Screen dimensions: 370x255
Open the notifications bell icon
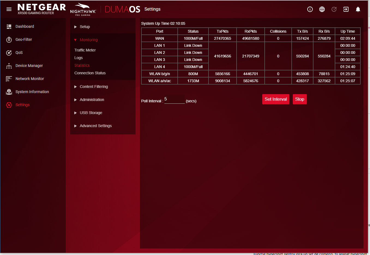click(358, 9)
